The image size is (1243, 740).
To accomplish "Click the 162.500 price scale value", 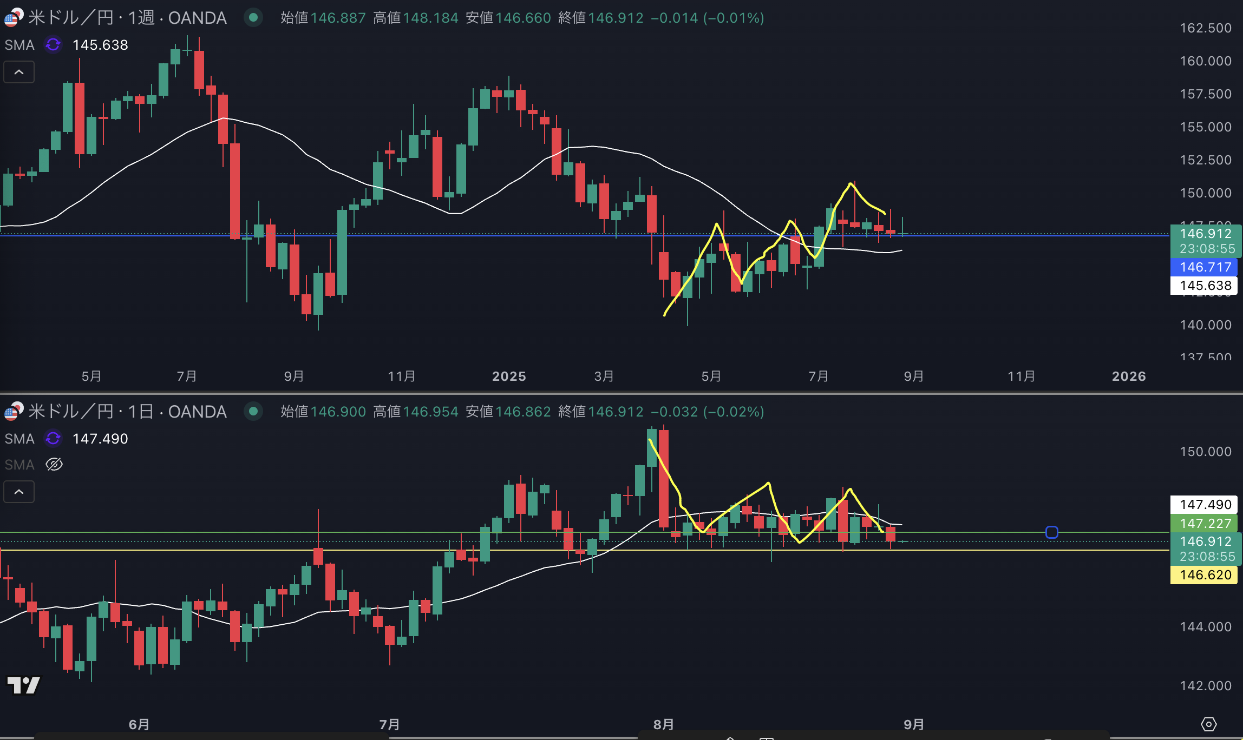I will click(x=1206, y=28).
